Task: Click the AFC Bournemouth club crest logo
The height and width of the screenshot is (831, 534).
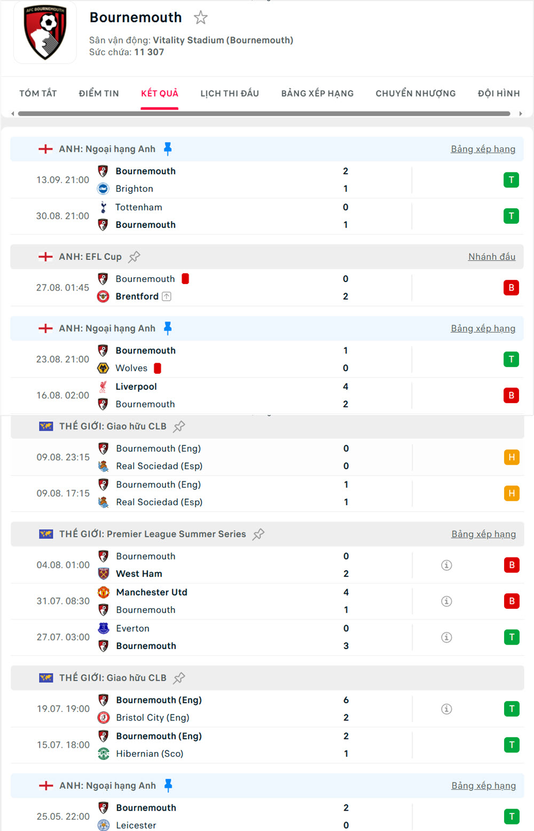Action: pyautogui.click(x=45, y=32)
